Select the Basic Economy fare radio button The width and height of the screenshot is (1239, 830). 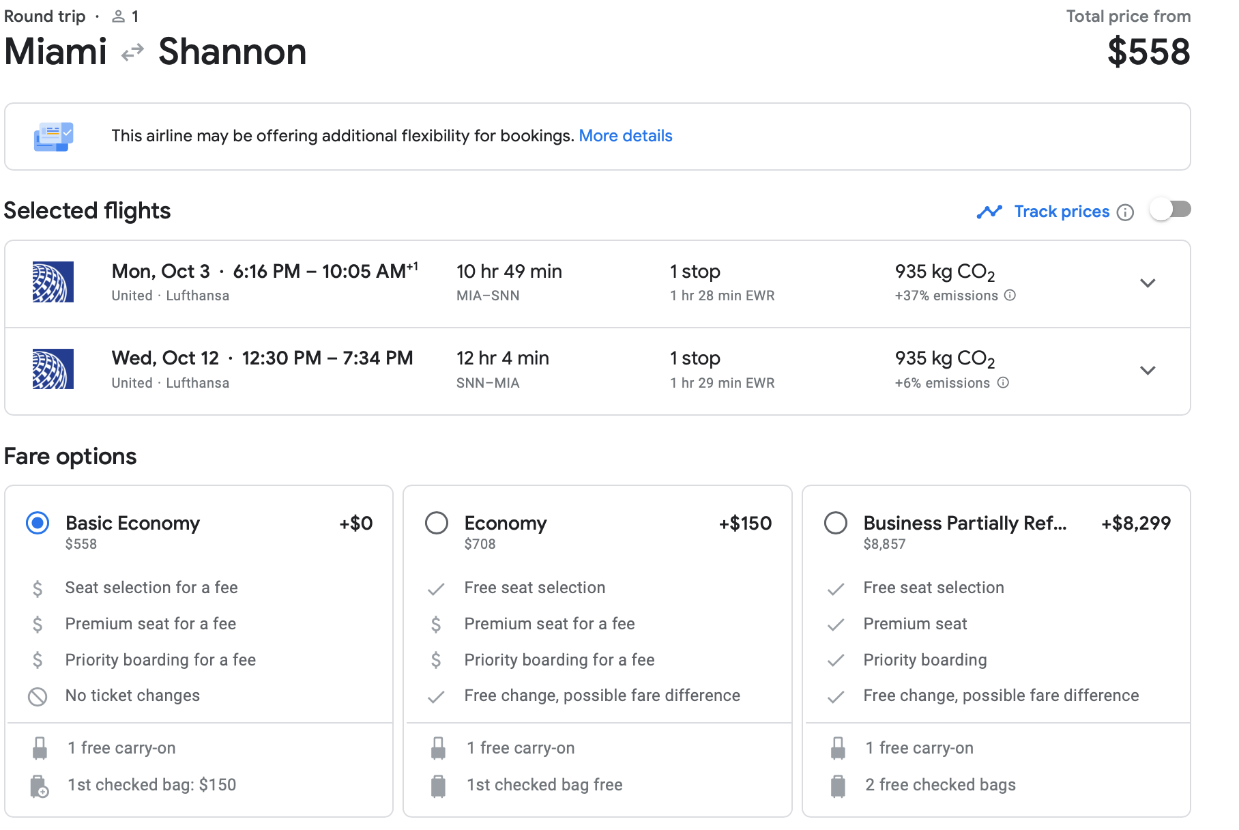coord(38,524)
